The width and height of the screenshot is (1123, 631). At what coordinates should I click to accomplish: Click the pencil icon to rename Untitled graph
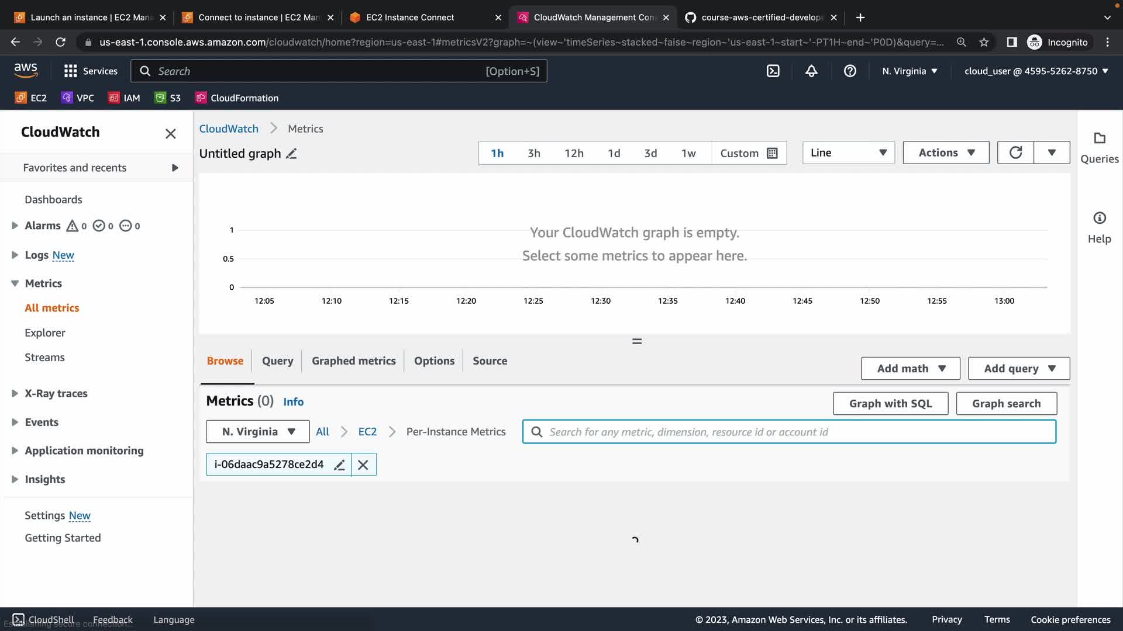pos(291,154)
